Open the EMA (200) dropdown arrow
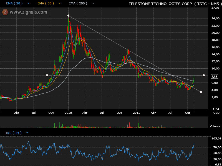 (93, 3)
